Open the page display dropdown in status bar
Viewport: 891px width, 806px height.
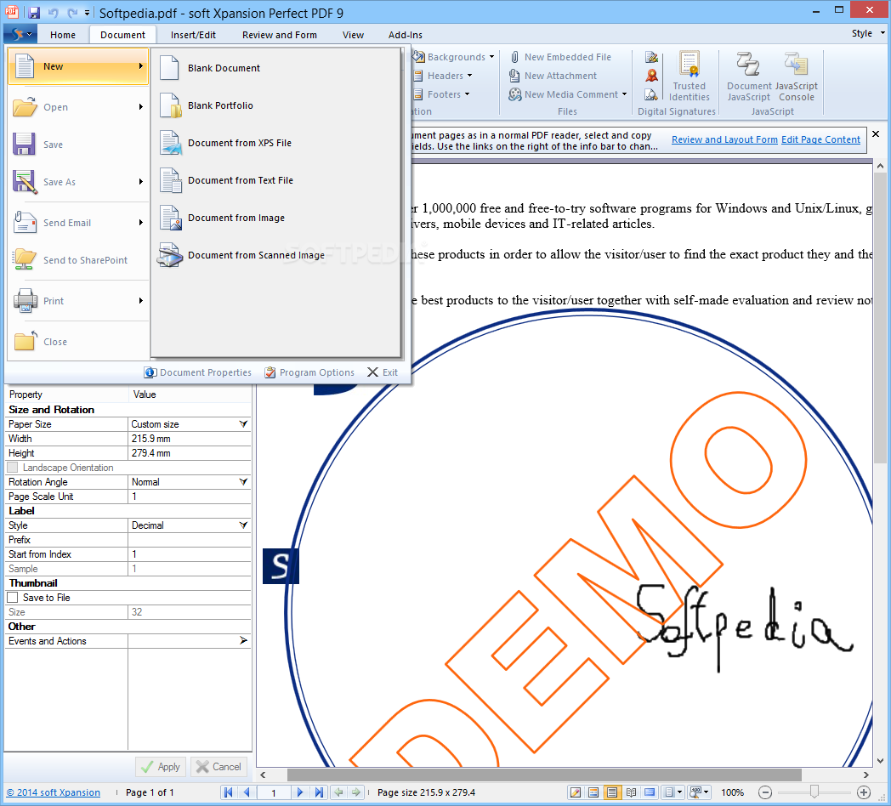(x=674, y=792)
